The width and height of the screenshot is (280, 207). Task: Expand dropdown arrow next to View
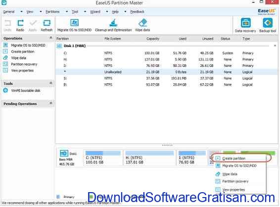coord(41,12)
